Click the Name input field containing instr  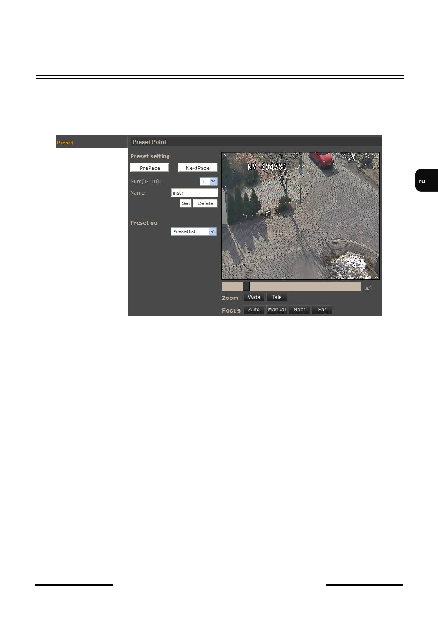point(194,193)
